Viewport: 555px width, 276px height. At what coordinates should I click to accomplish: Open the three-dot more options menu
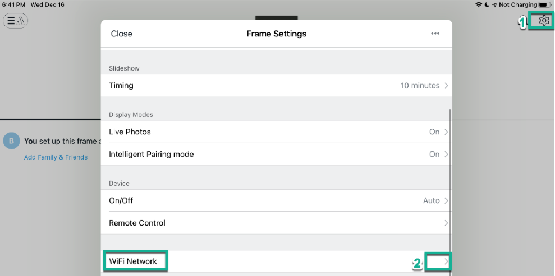pyautogui.click(x=435, y=34)
